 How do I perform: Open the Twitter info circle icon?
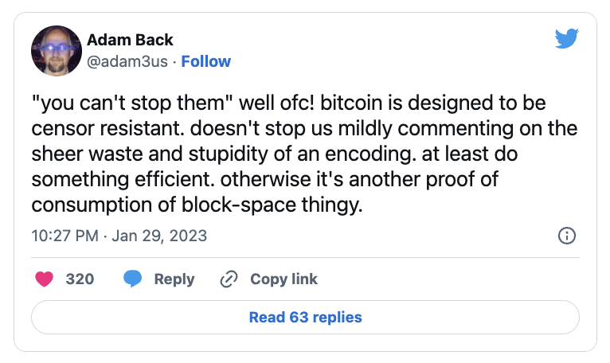pyautogui.click(x=567, y=236)
